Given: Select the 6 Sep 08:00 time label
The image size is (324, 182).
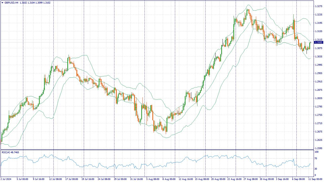Looking at the screenshot, I should tap(298, 179).
